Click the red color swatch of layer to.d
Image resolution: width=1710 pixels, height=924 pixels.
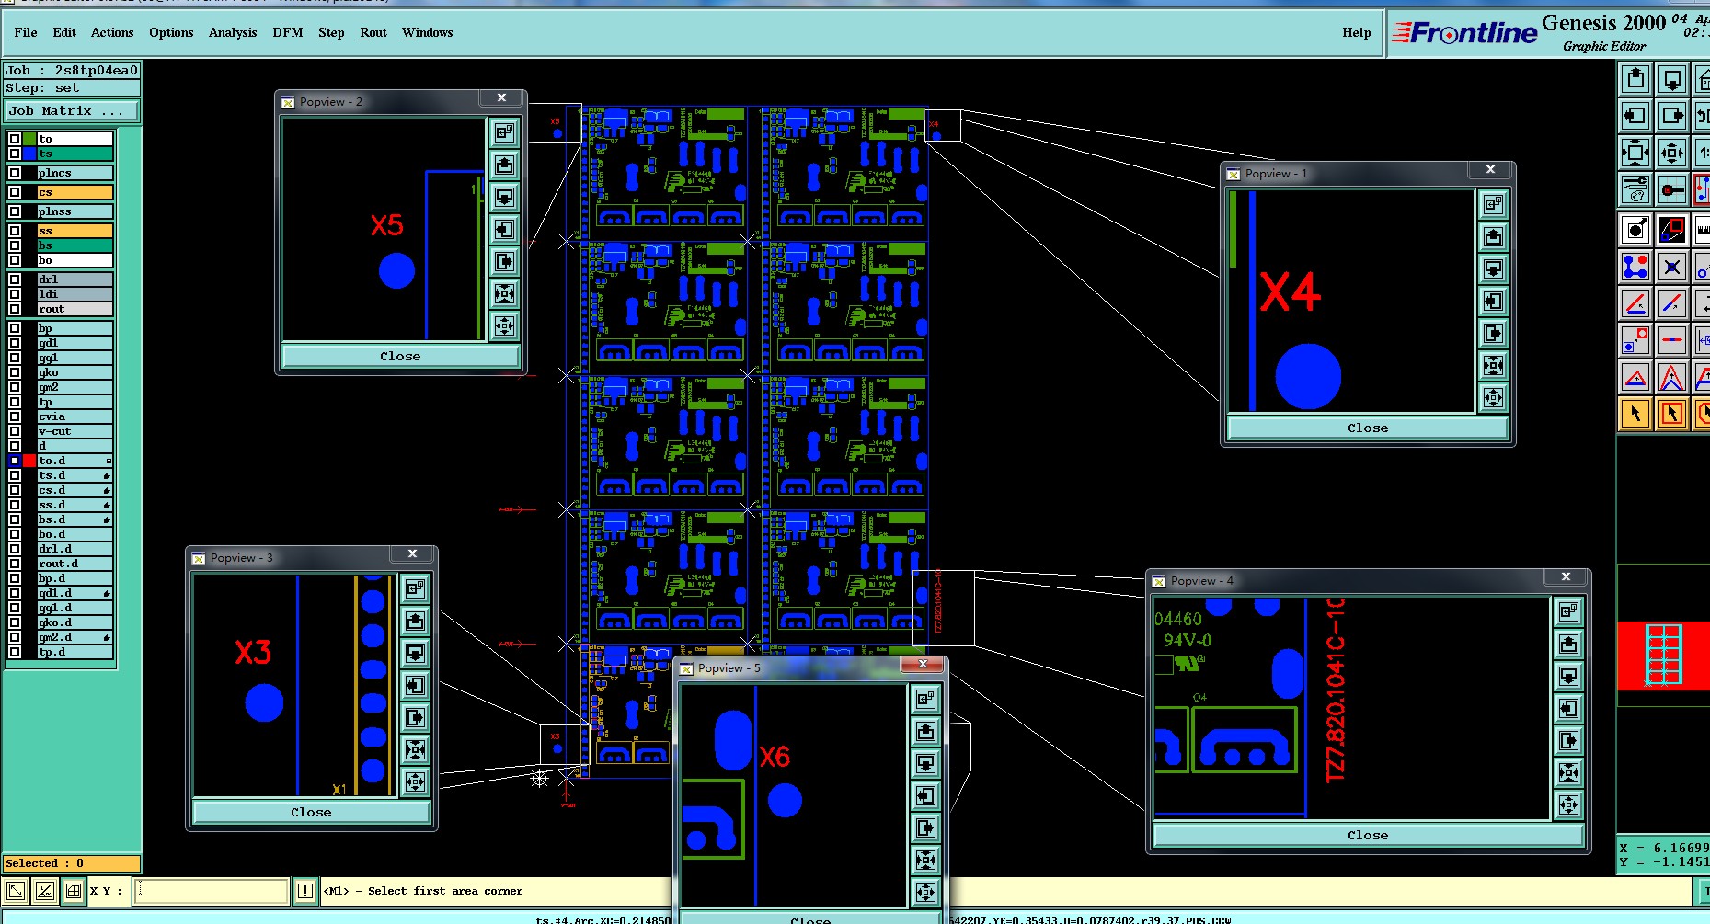[29, 461]
